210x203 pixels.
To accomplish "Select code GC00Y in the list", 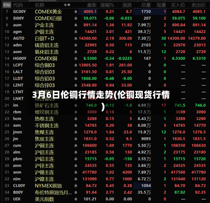I will pos(19,12).
